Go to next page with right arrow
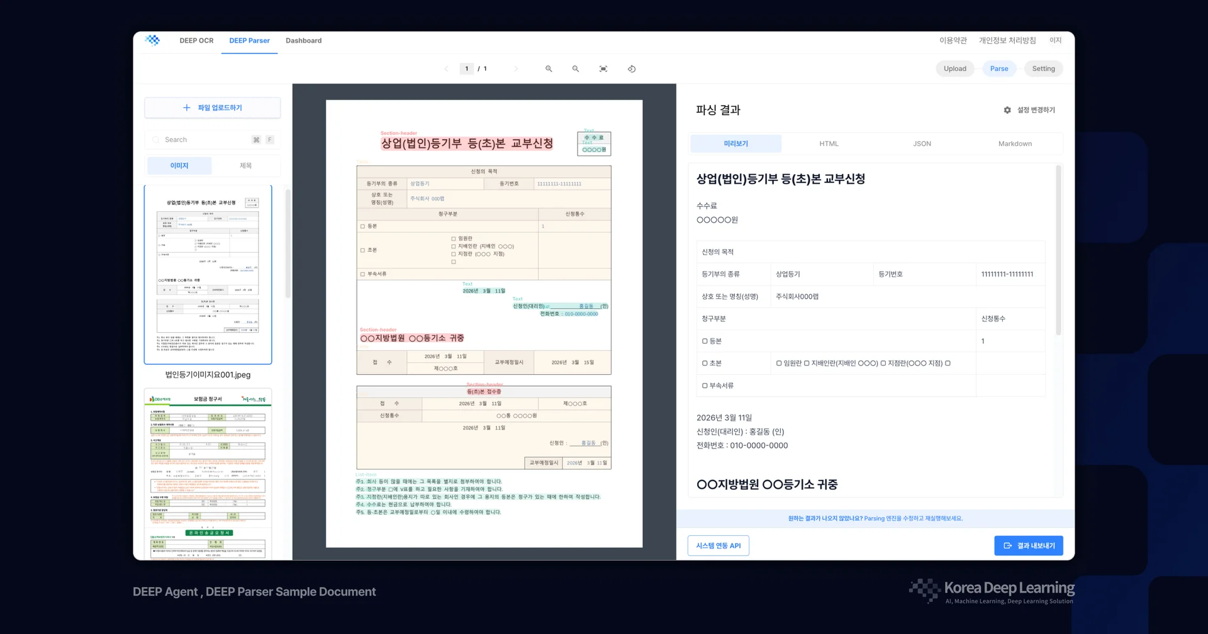Image resolution: width=1208 pixels, height=634 pixels. tap(515, 69)
